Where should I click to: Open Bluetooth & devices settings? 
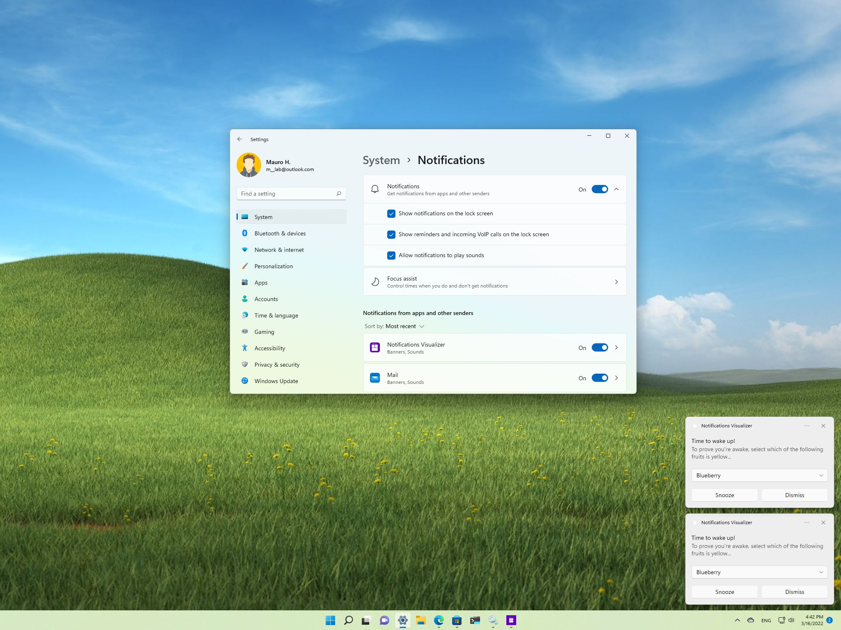(x=280, y=233)
